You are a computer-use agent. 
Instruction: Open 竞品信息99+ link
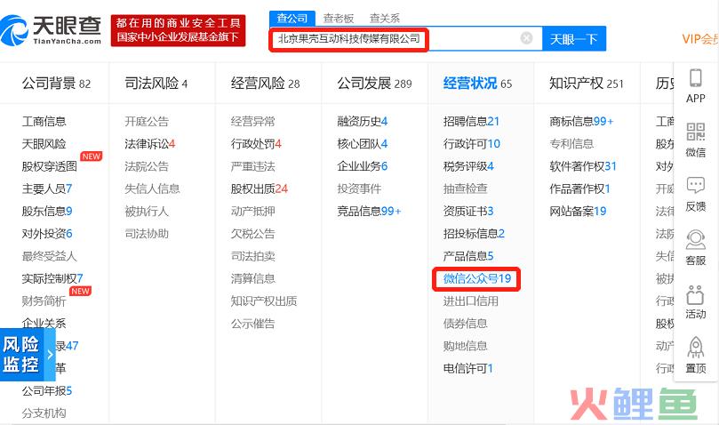coord(369,211)
